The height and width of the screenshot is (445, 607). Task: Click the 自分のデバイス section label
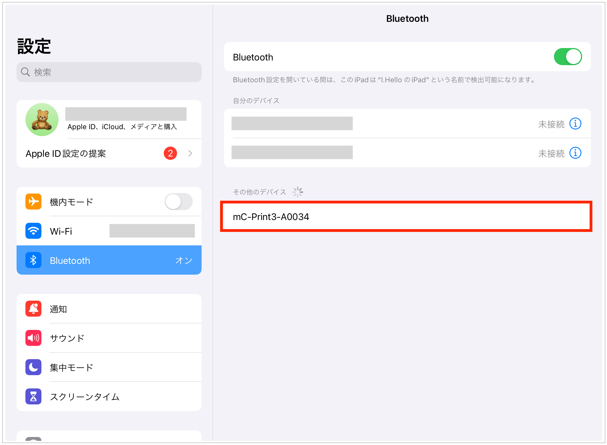click(x=256, y=100)
